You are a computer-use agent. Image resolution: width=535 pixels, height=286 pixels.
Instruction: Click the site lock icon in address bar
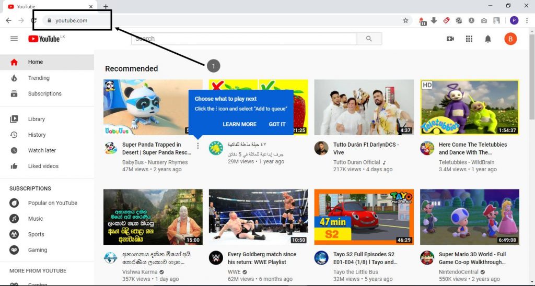[x=50, y=20]
